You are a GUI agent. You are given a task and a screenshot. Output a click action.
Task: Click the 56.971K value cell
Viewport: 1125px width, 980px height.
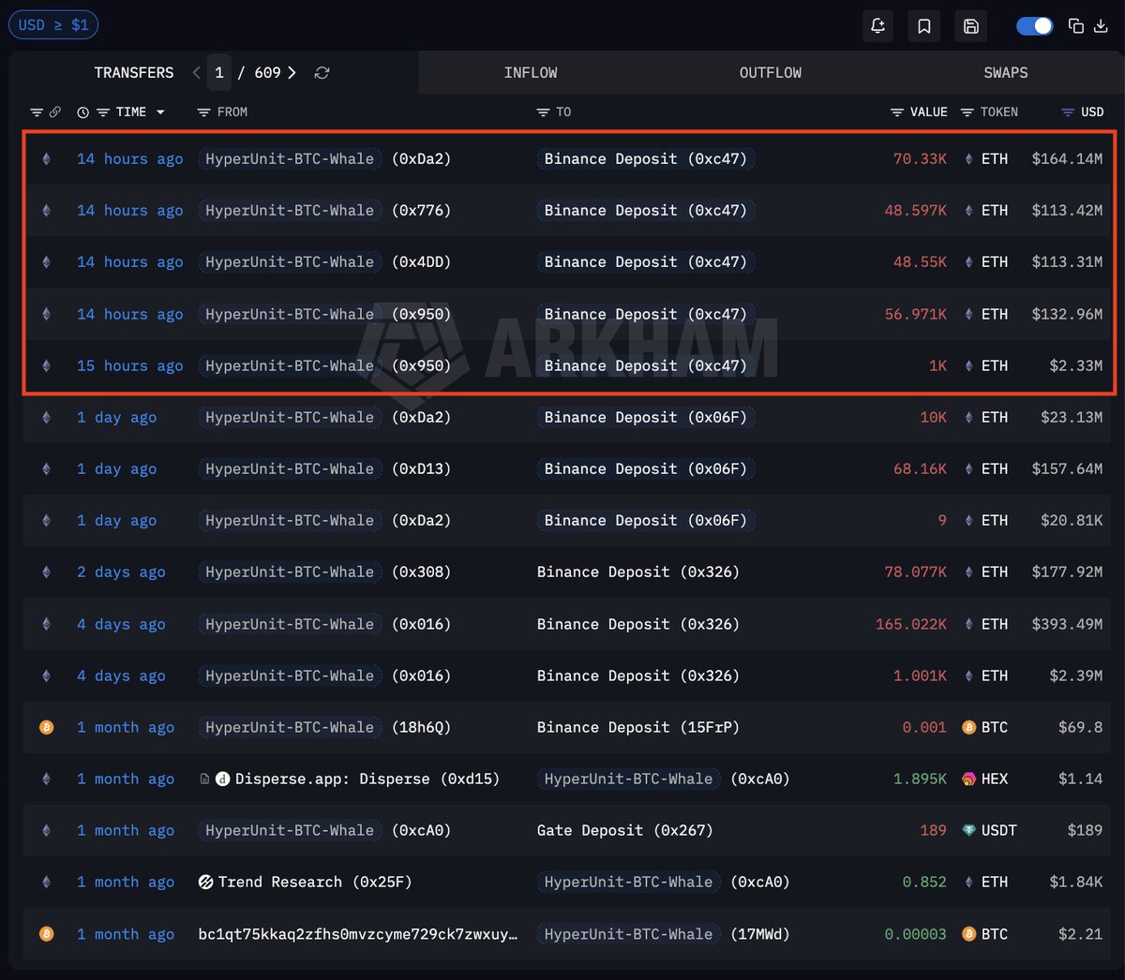point(916,314)
